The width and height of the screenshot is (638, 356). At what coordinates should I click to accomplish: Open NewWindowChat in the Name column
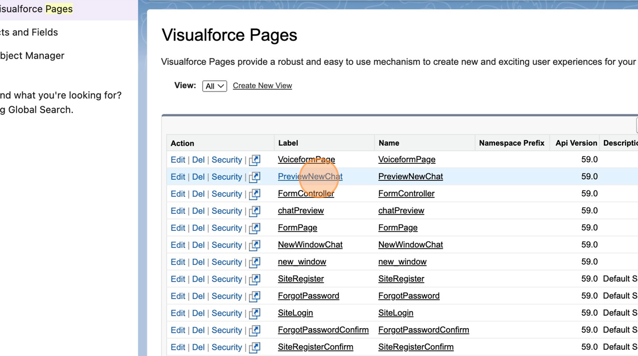click(410, 245)
